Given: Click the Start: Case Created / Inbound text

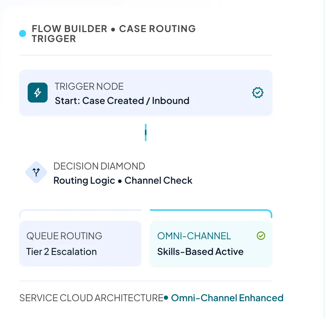Looking at the screenshot, I should click(x=122, y=101).
